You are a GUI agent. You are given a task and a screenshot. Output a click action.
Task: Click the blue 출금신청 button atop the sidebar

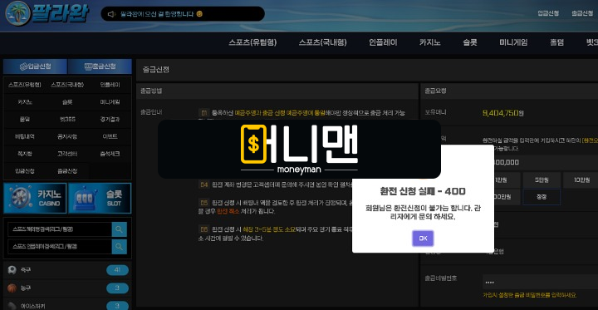[100, 66]
